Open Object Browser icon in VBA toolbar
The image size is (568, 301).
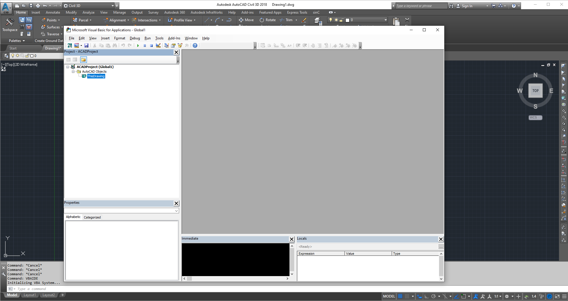180,45
